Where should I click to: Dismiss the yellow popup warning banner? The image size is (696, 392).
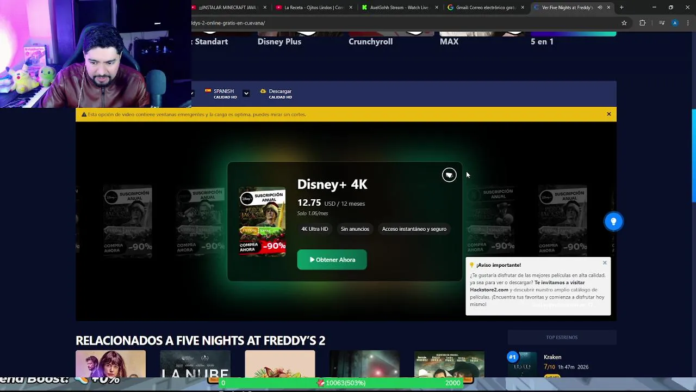click(x=609, y=114)
